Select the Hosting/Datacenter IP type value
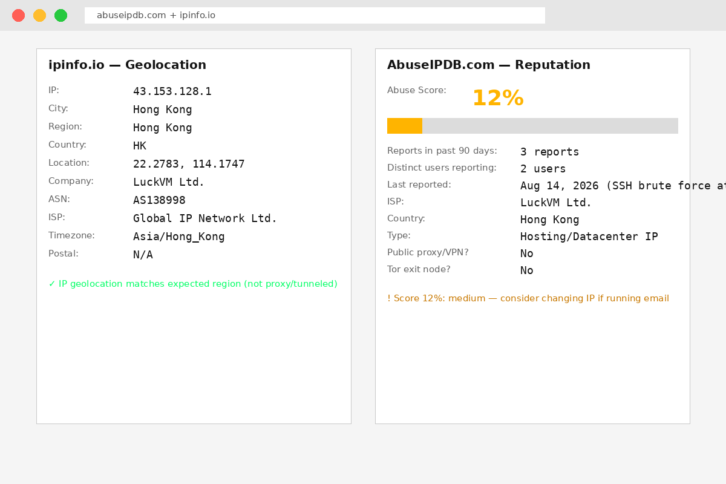This screenshot has width=726, height=484. [589, 237]
